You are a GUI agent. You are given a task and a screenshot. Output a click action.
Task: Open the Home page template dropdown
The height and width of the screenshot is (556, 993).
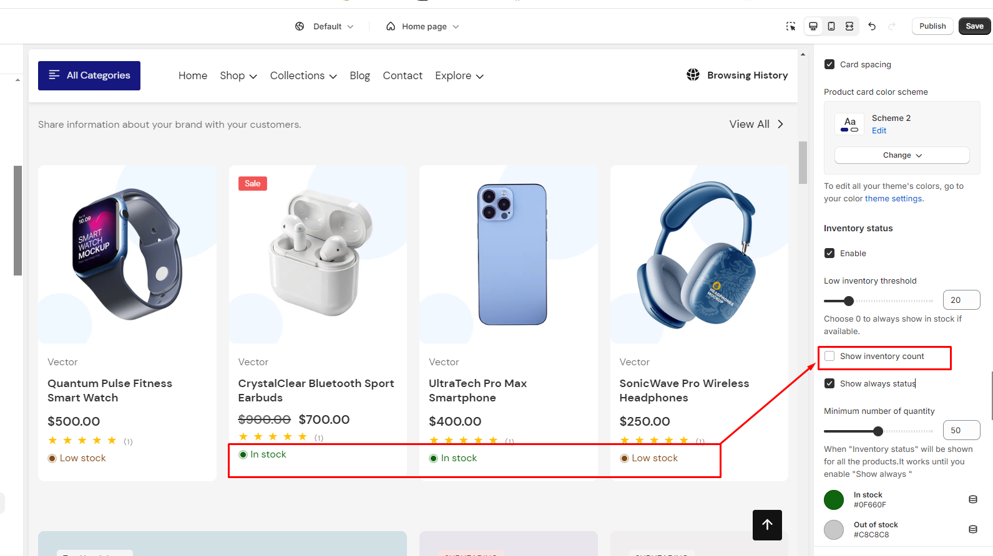(423, 26)
